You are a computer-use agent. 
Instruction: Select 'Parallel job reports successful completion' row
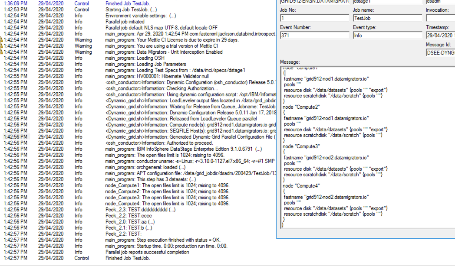click(x=147, y=252)
